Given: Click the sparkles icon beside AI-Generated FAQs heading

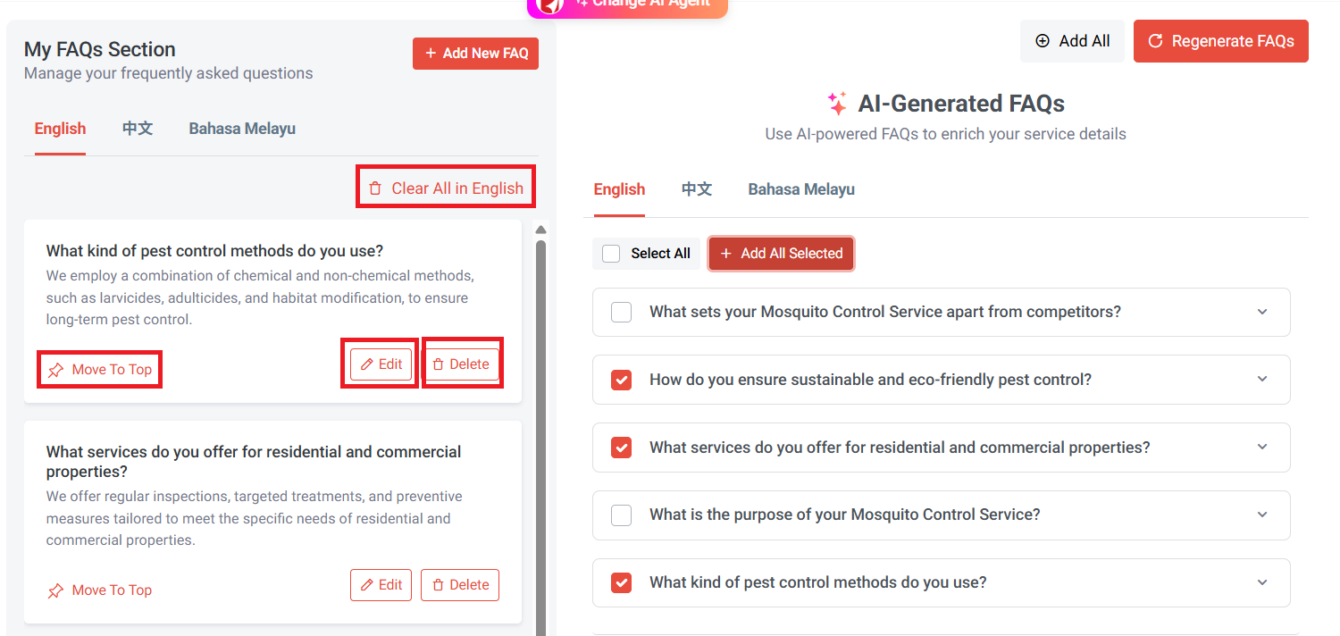Looking at the screenshot, I should tap(837, 103).
